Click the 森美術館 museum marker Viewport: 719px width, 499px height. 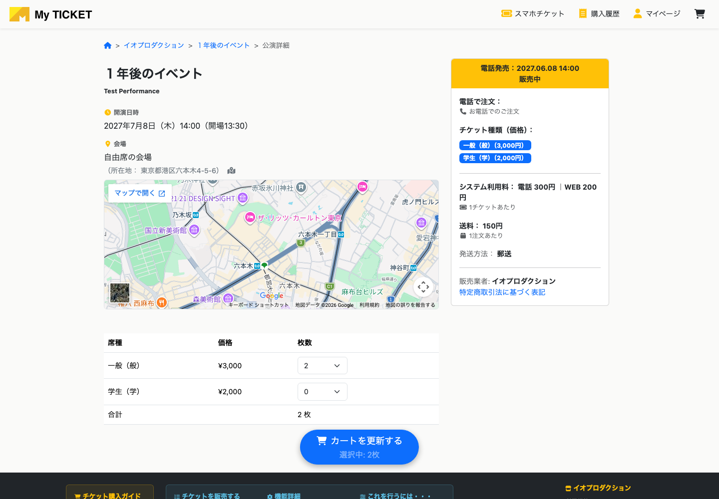tap(228, 299)
